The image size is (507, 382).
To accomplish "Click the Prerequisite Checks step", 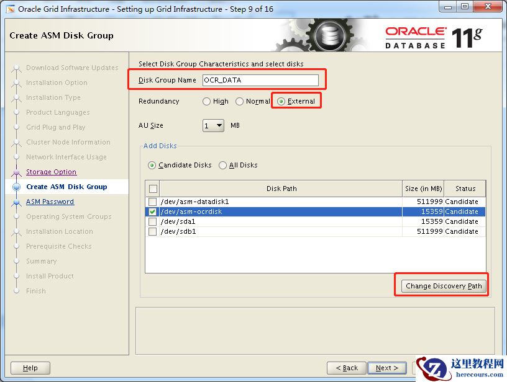I will (x=59, y=246).
